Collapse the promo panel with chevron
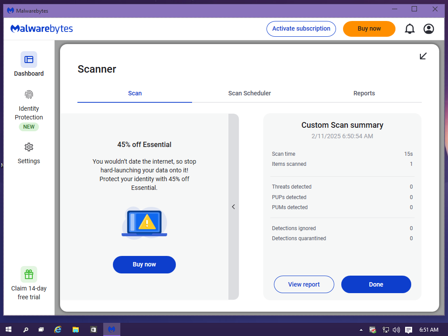Viewport: 448px width, 336px height. click(234, 206)
